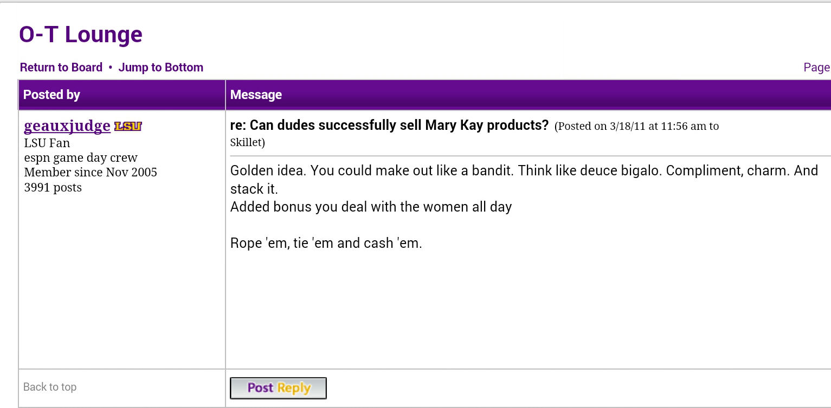This screenshot has height=408, width=831.
Task: Click the Skillet recipient name
Action: point(246,143)
